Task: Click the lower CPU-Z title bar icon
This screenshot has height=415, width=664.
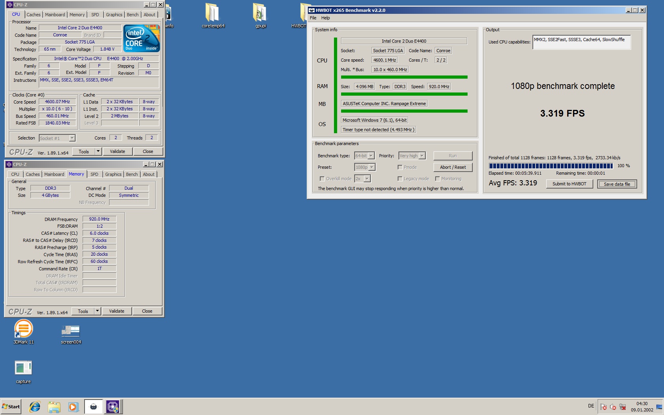Action: point(9,164)
